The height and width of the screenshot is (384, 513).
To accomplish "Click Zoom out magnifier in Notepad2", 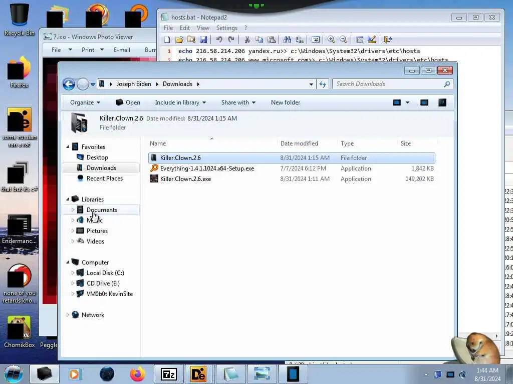I will click(343, 39).
